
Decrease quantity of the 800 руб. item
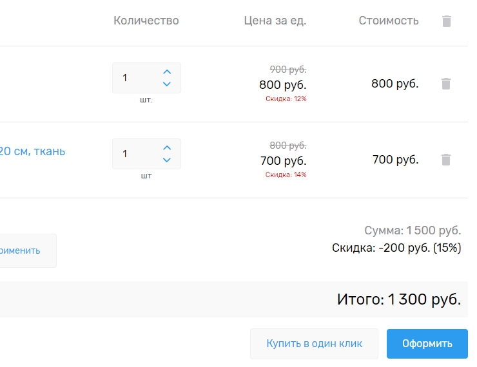pos(167,84)
